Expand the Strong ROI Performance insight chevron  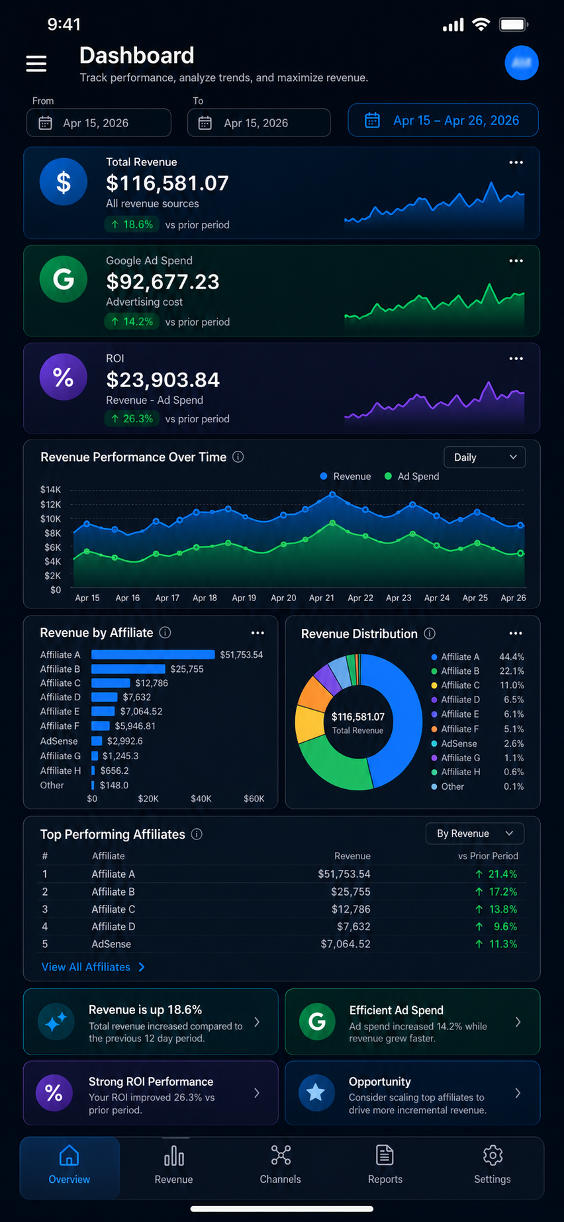pyautogui.click(x=257, y=1093)
